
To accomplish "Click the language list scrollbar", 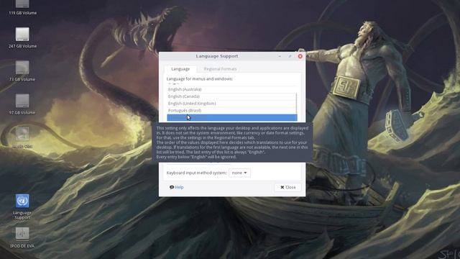I will tap(297, 104).
